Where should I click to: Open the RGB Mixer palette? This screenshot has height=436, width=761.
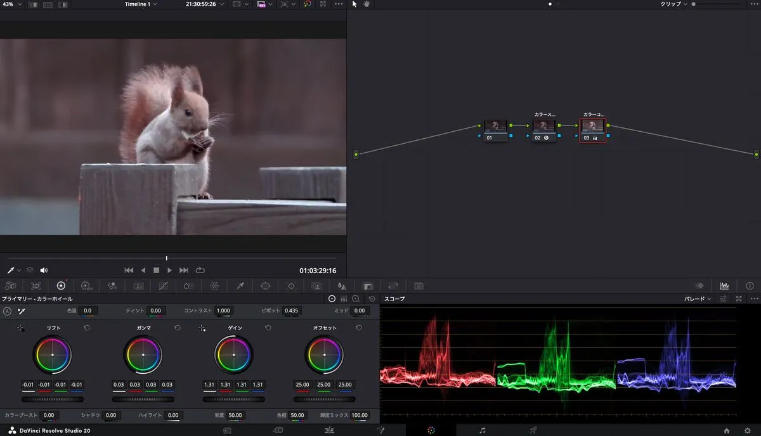point(112,286)
